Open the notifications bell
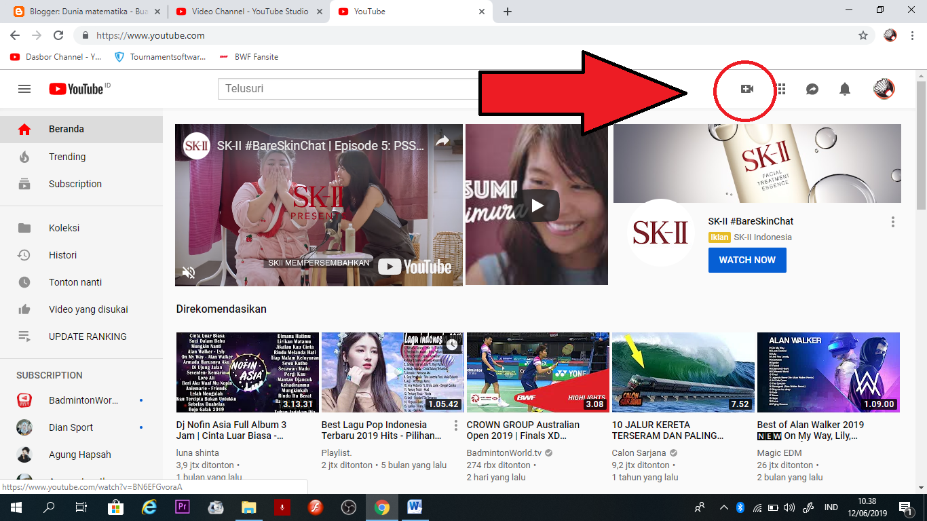This screenshot has height=521, width=927. pyautogui.click(x=844, y=89)
